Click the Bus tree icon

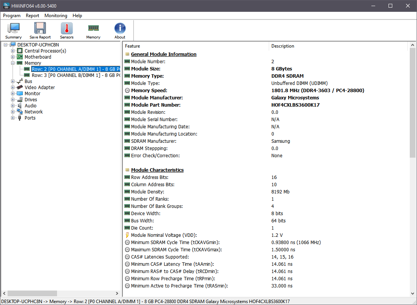tap(20, 81)
